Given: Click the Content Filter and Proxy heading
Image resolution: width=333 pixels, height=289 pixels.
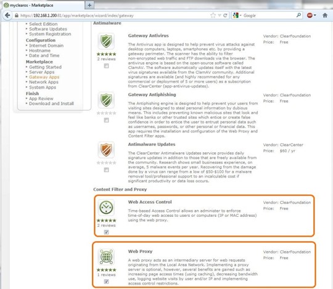Looking at the screenshot, I should click(x=120, y=190).
